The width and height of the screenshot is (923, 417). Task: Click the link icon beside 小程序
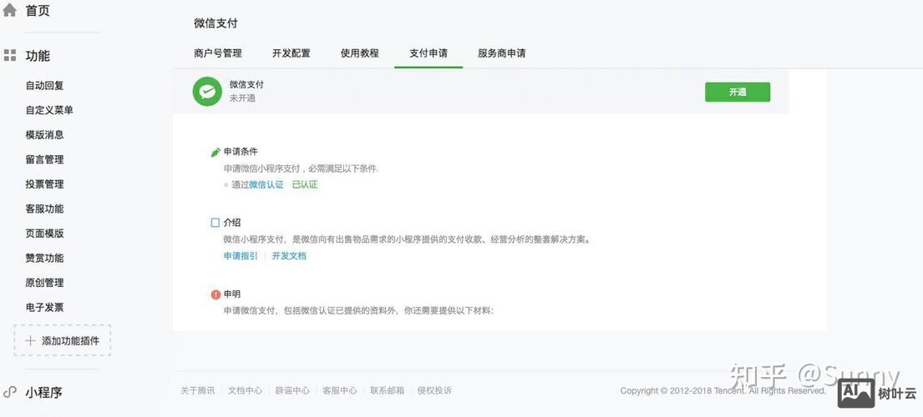(9, 392)
